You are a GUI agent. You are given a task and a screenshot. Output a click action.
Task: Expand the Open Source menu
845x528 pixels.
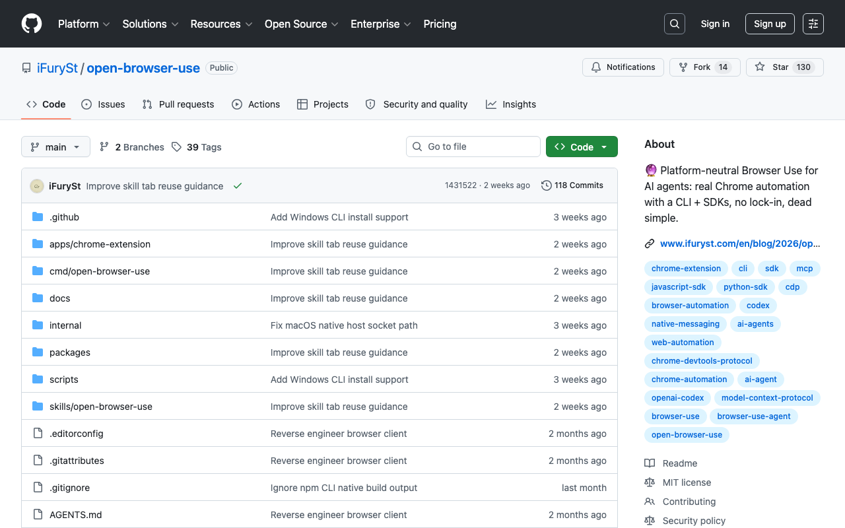pyautogui.click(x=302, y=24)
